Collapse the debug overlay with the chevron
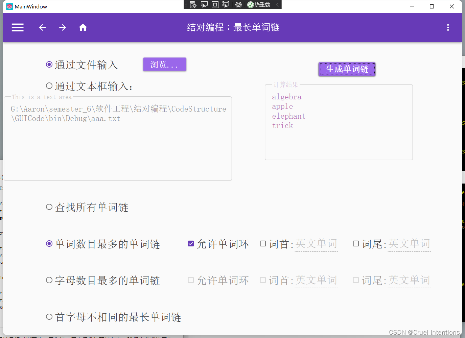465x338 pixels. click(x=277, y=4)
